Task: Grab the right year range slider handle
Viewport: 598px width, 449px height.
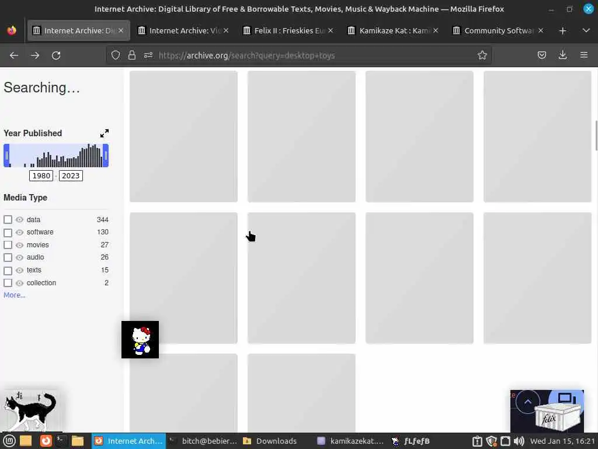Action: (x=106, y=156)
